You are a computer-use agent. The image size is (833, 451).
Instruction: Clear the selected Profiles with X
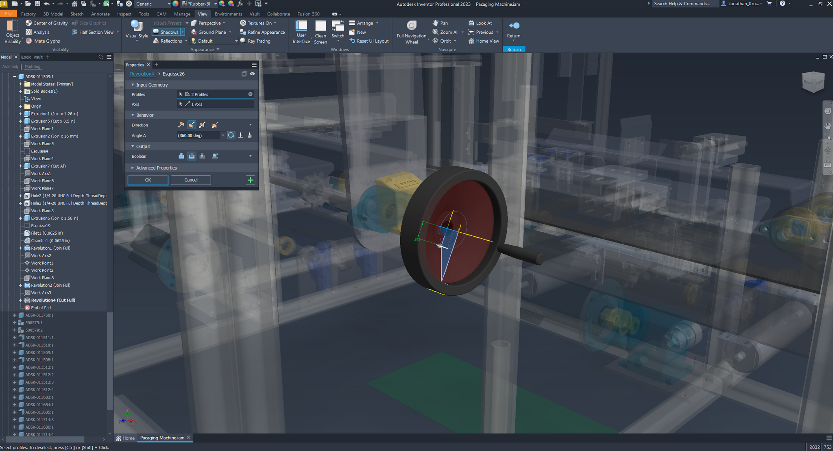click(x=251, y=94)
